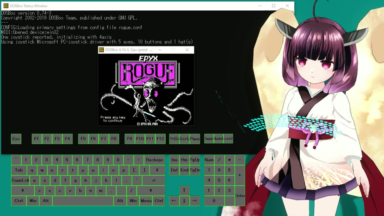Click the Esc key on virtual keyboard

click(x=16, y=139)
